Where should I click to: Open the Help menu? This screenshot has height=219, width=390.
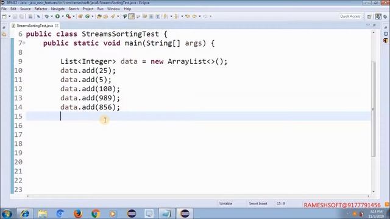point(127,9)
